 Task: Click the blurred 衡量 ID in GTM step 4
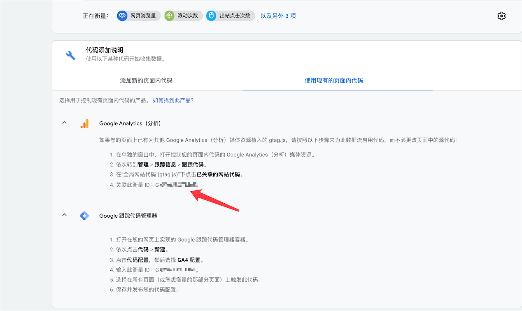pyautogui.click(x=175, y=269)
